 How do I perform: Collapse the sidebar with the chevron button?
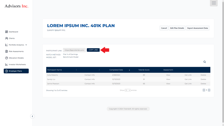click(33, 116)
